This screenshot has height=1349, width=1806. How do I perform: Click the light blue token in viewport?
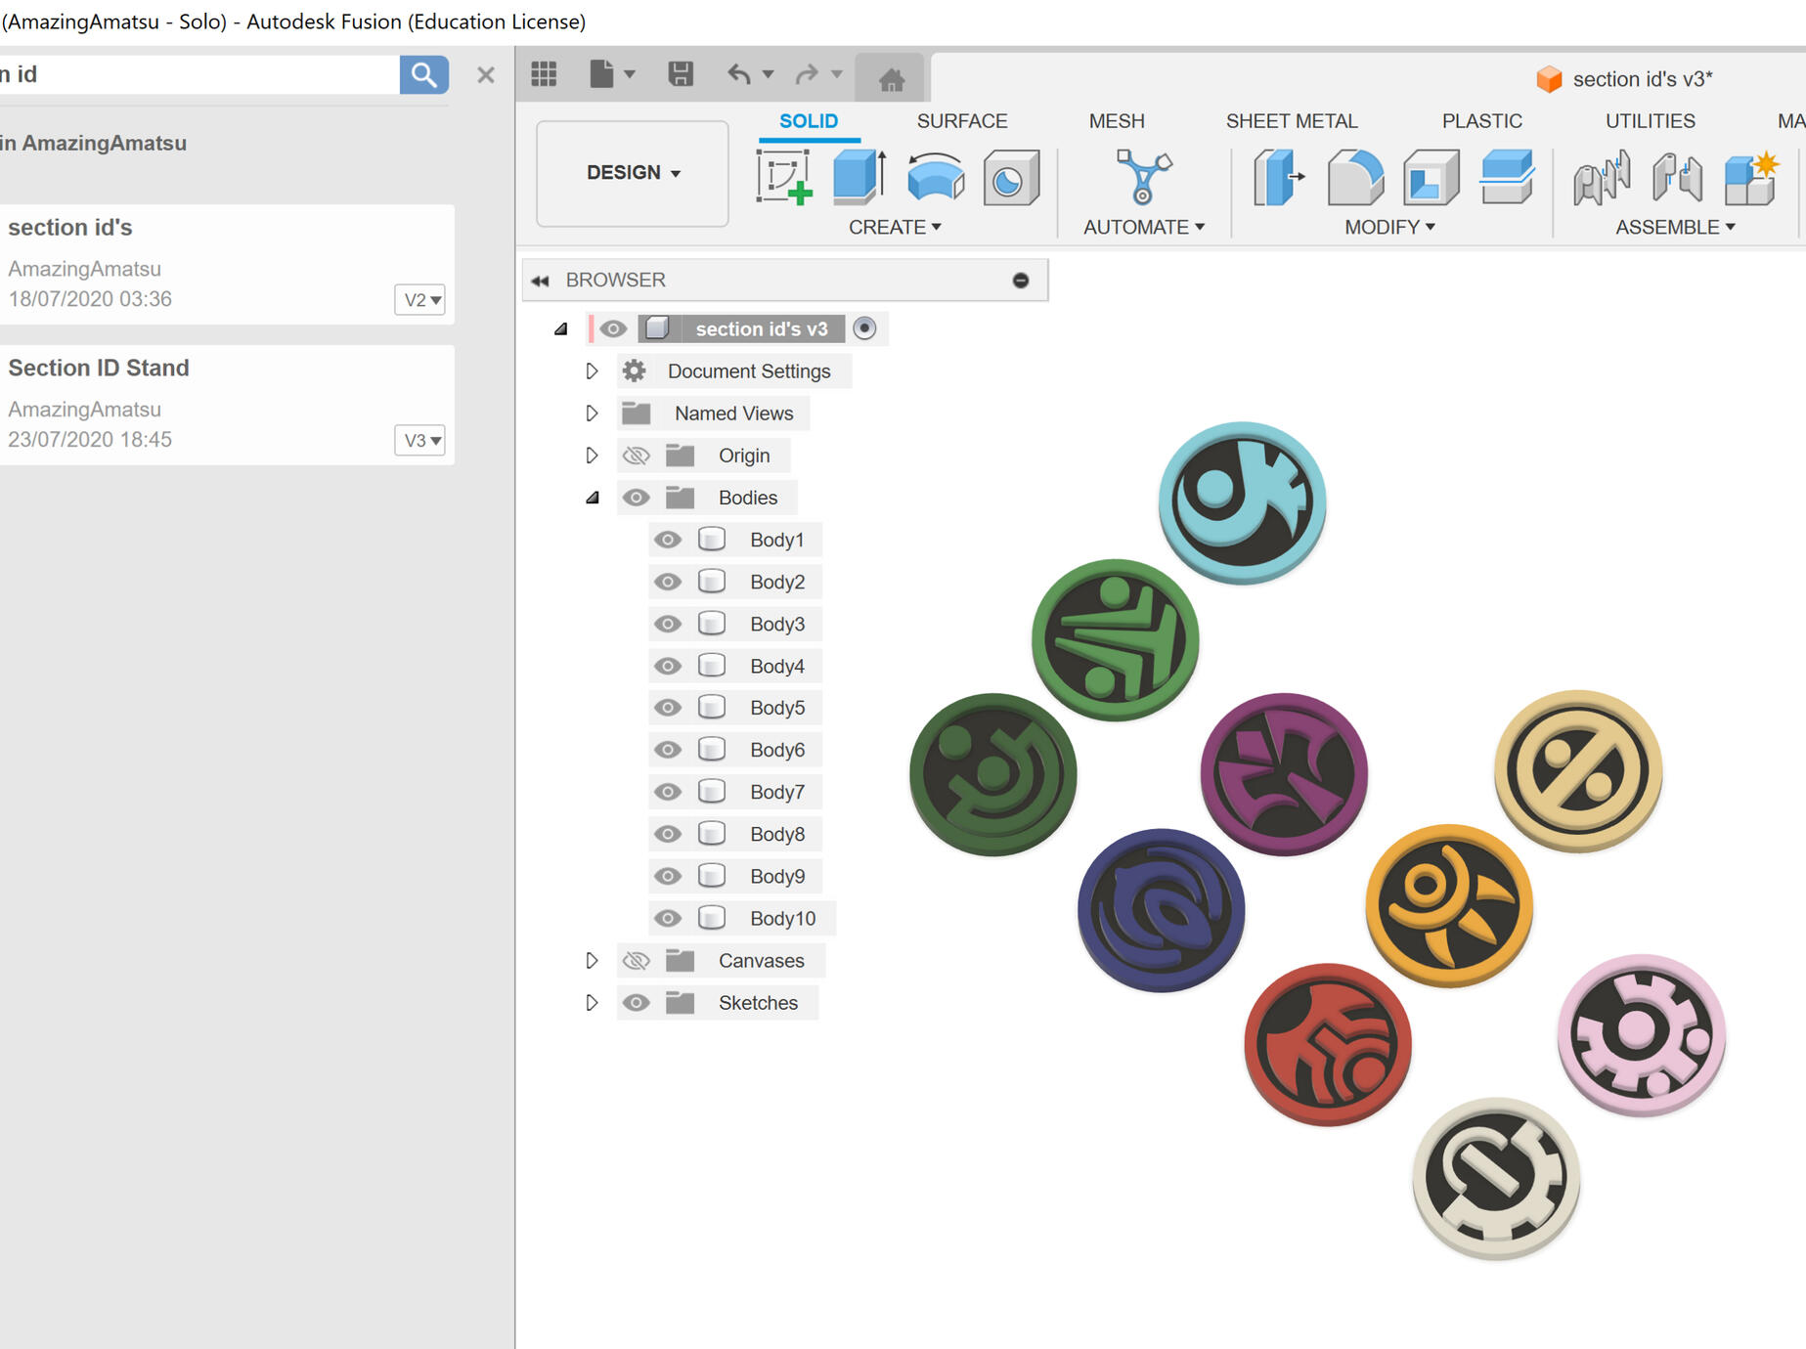pos(1242,501)
